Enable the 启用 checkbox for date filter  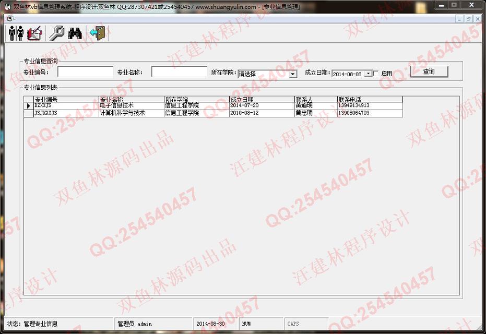pyautogui.click(x=376, y=74)
